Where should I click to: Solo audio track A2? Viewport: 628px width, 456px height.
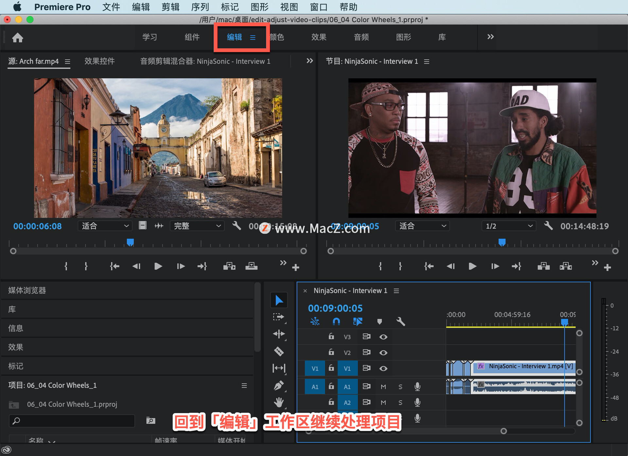[400, 403]
